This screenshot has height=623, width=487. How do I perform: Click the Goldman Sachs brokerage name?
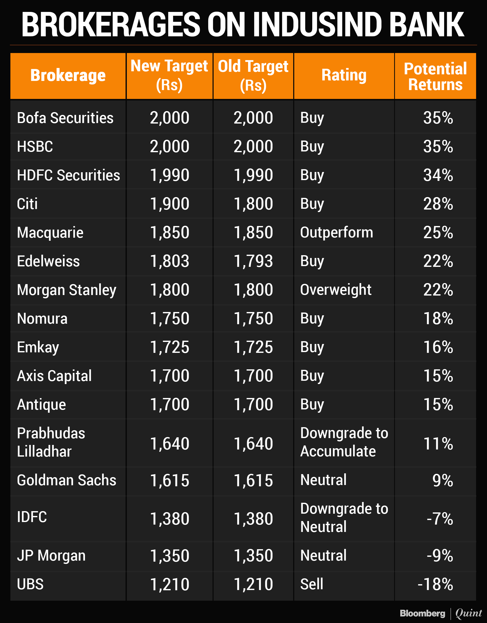point(66,480)
